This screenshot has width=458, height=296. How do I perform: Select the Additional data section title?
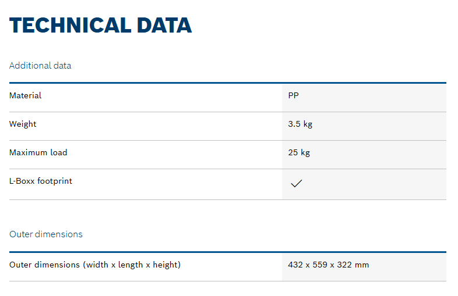pos(40,65)
